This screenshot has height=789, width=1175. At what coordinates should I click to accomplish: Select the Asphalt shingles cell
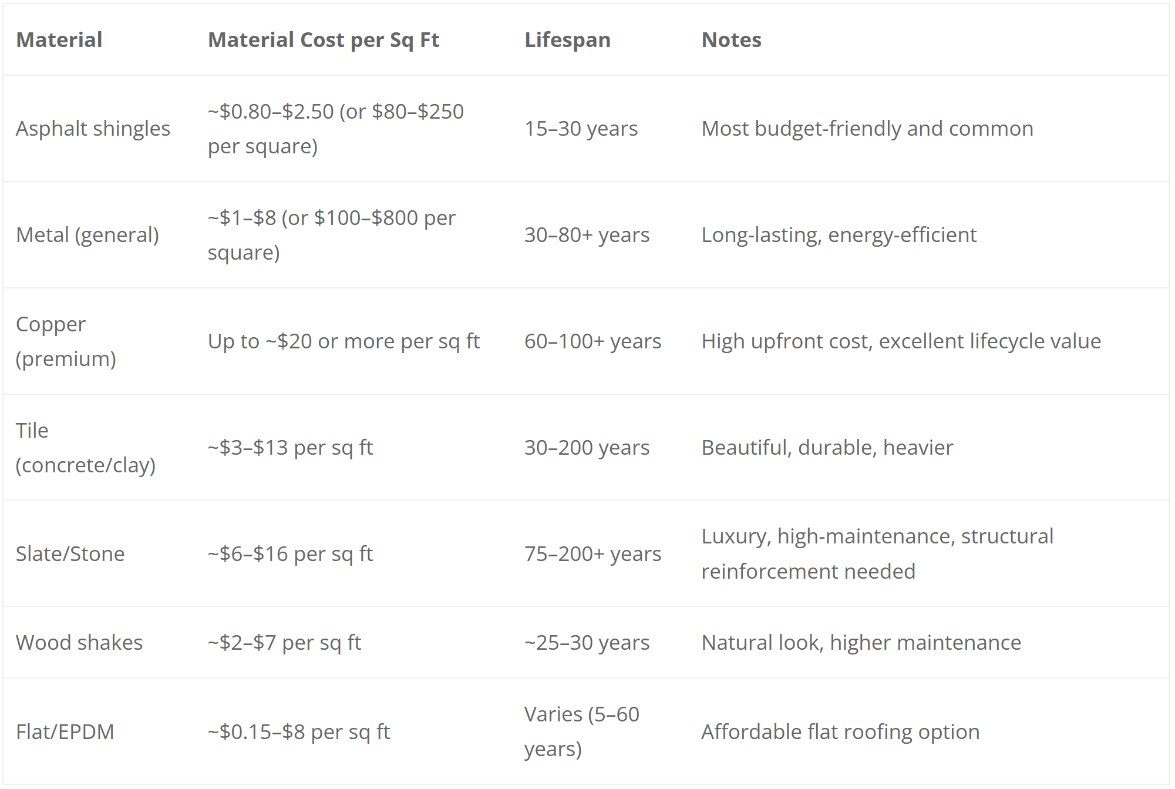point(93,129)
